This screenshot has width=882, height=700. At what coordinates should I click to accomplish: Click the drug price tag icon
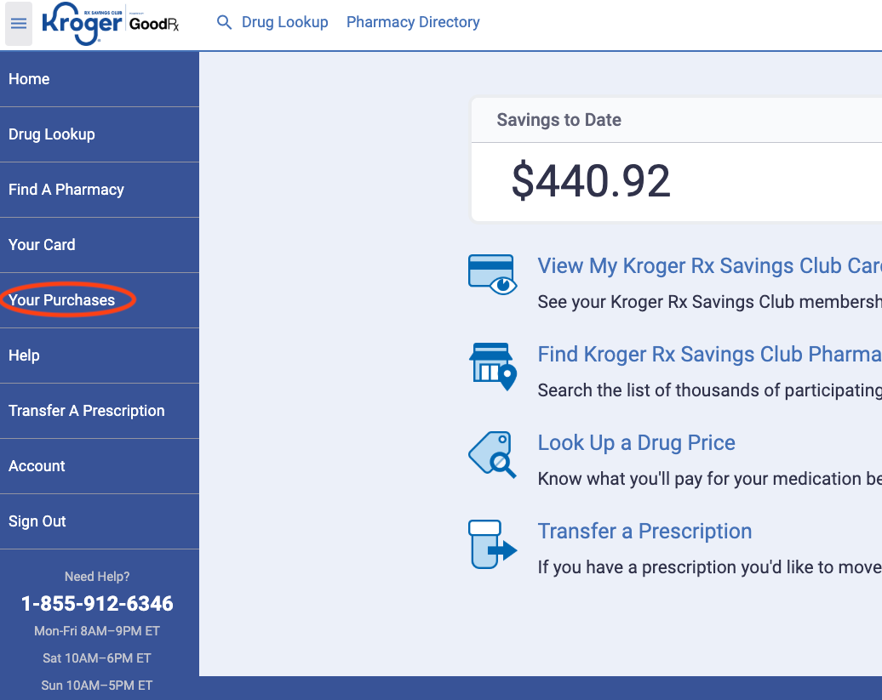point(491,455)
